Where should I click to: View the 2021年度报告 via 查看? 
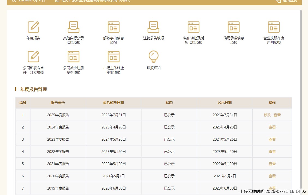click(272, 164)
